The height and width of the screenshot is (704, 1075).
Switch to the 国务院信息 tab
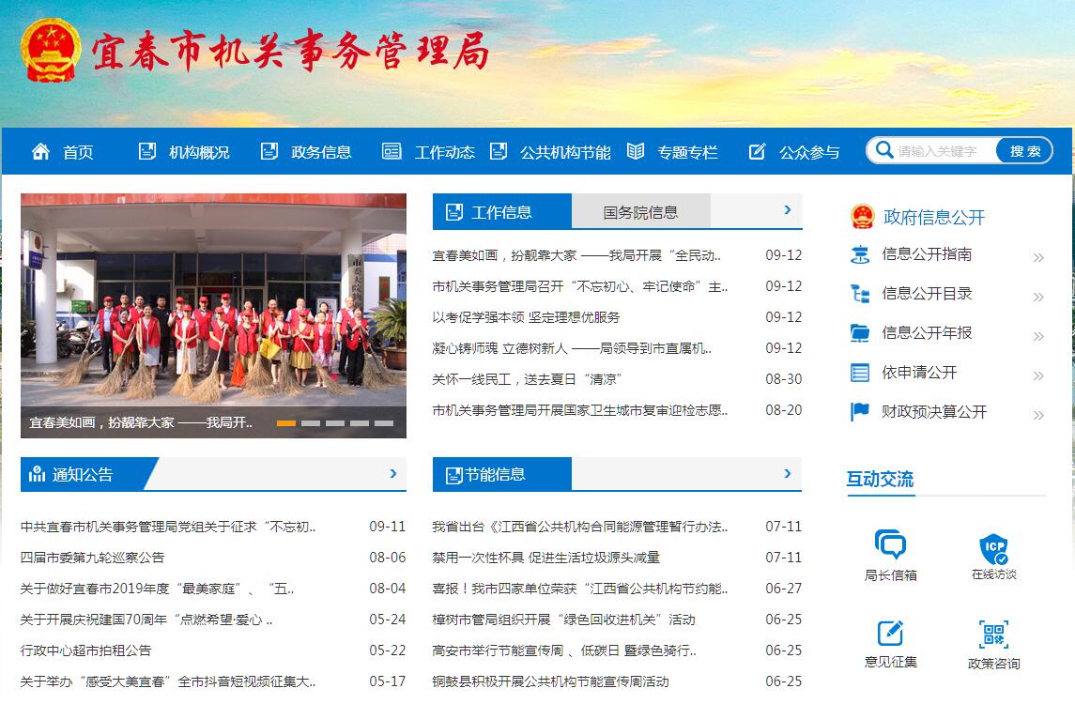tap(640, 212)
